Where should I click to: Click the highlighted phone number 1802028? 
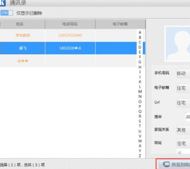70,48
